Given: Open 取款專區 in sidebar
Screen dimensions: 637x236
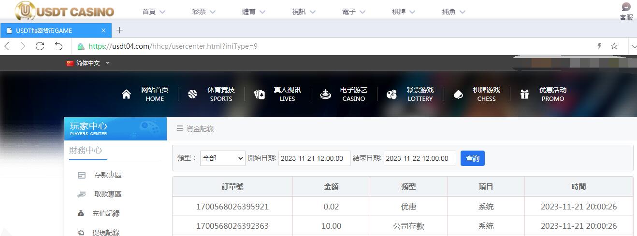Looking at the screenshot, I should (x=108, y=194).
